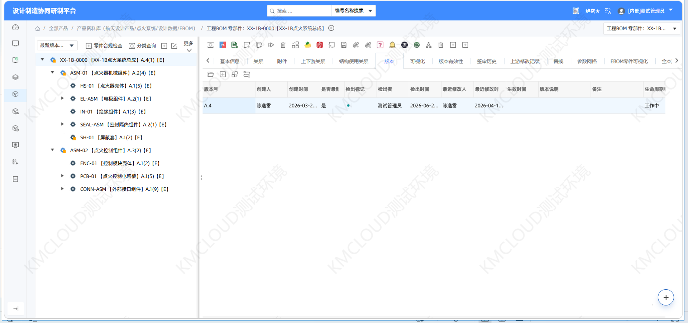Open the 内部测试管理员 user menu arrow
The width and height of the screenshot is (688, 323).
coord(671,10)
